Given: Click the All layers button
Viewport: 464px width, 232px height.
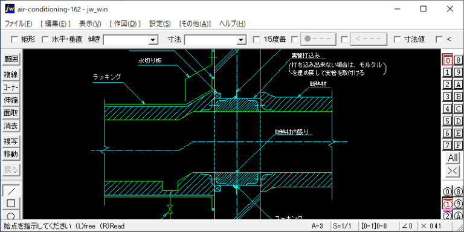Looking at the screenshot, I should coord(453,158).
